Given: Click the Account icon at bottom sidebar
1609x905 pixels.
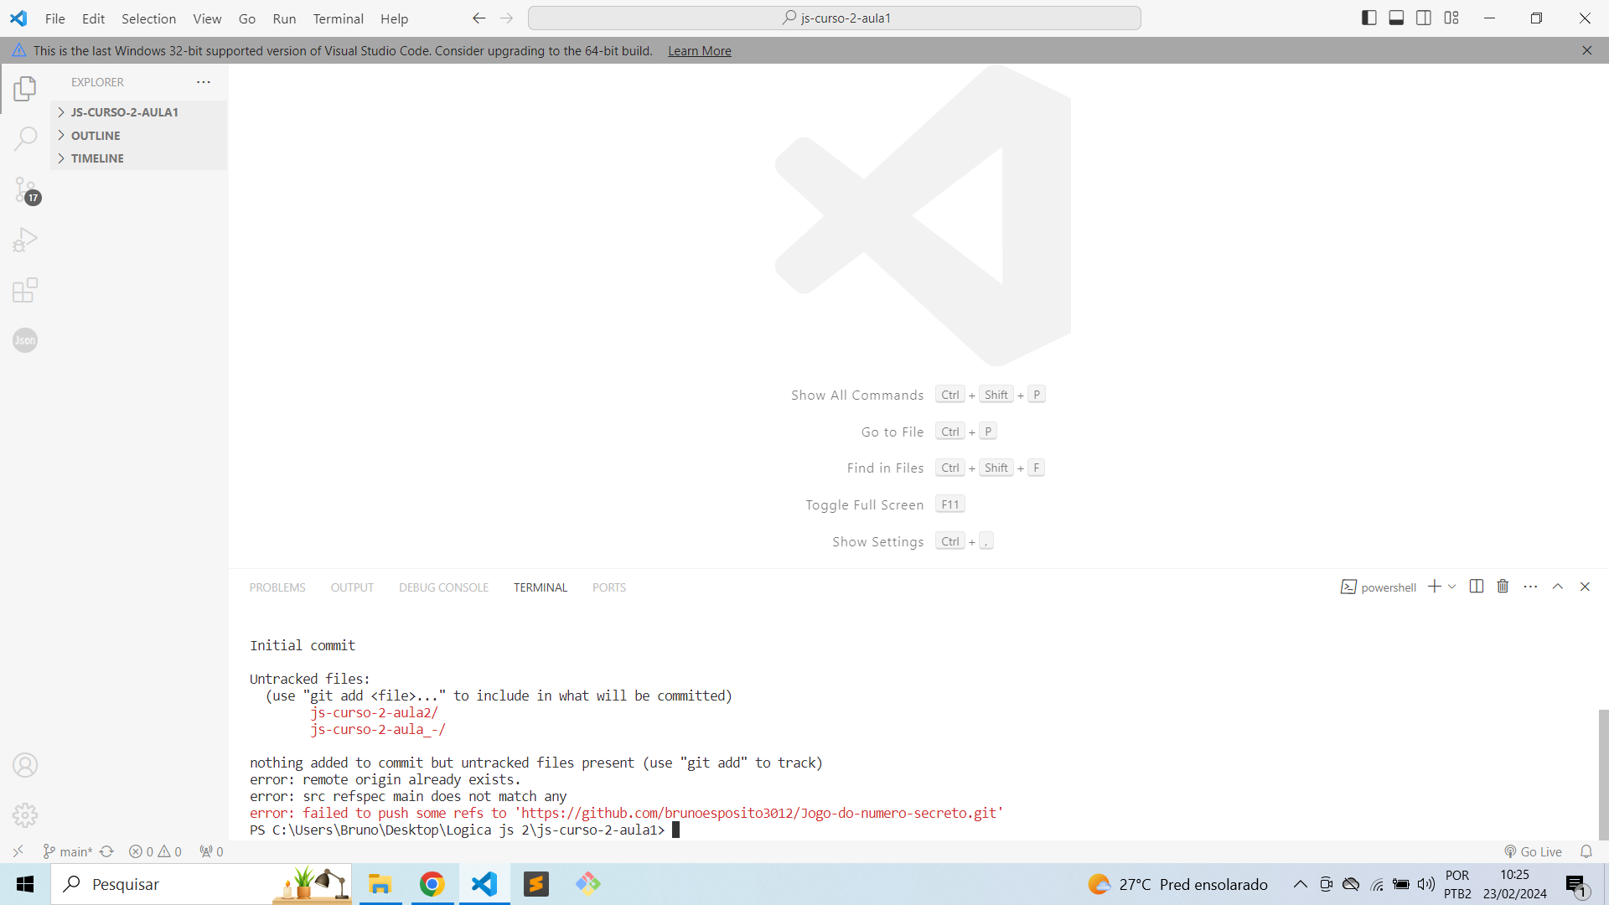Looking at the screenshot, I should [24, 765].
